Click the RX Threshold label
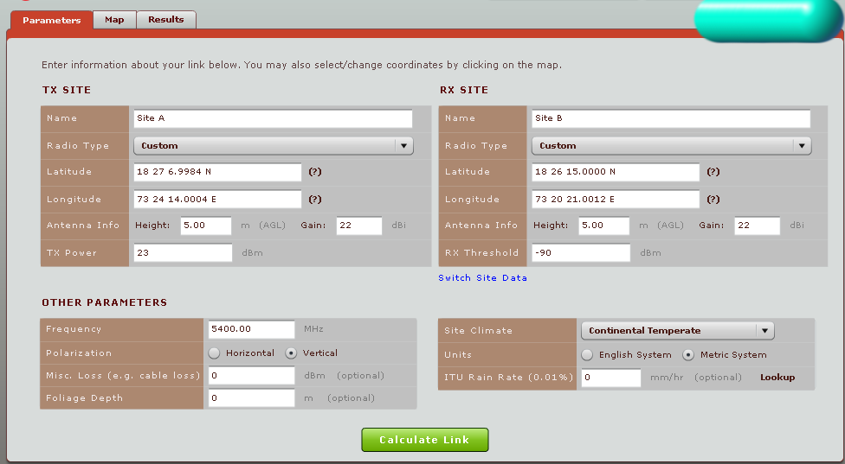845x464 pixels. (x=481, y=252)
